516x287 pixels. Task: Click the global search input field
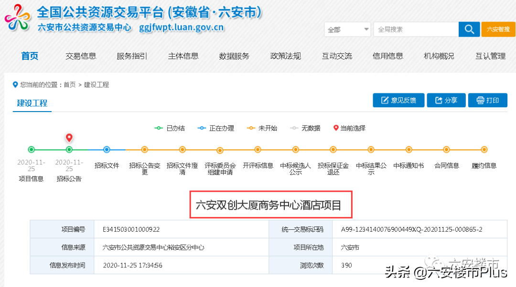pyautogui.click(x=416, y=29)
